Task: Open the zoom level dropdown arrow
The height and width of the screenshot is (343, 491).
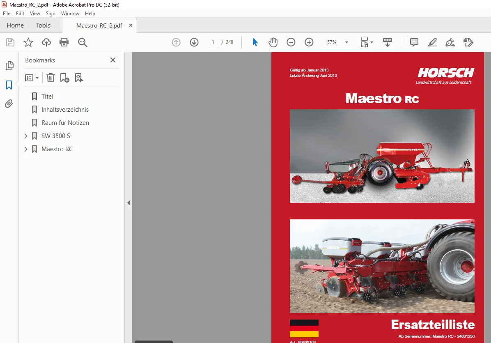Action: pos(346,42)
